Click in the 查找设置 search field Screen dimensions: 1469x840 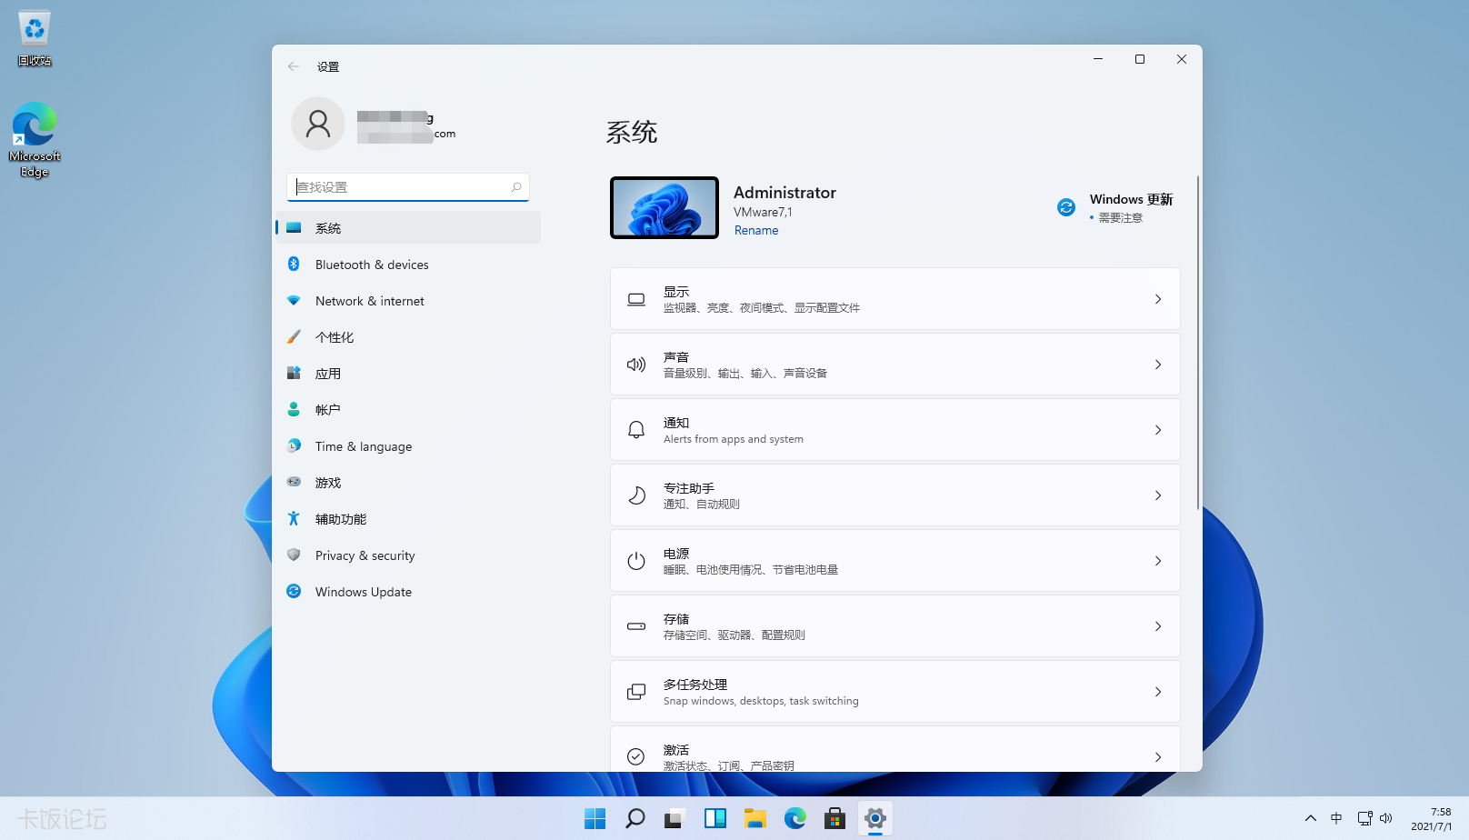[408, 187]
